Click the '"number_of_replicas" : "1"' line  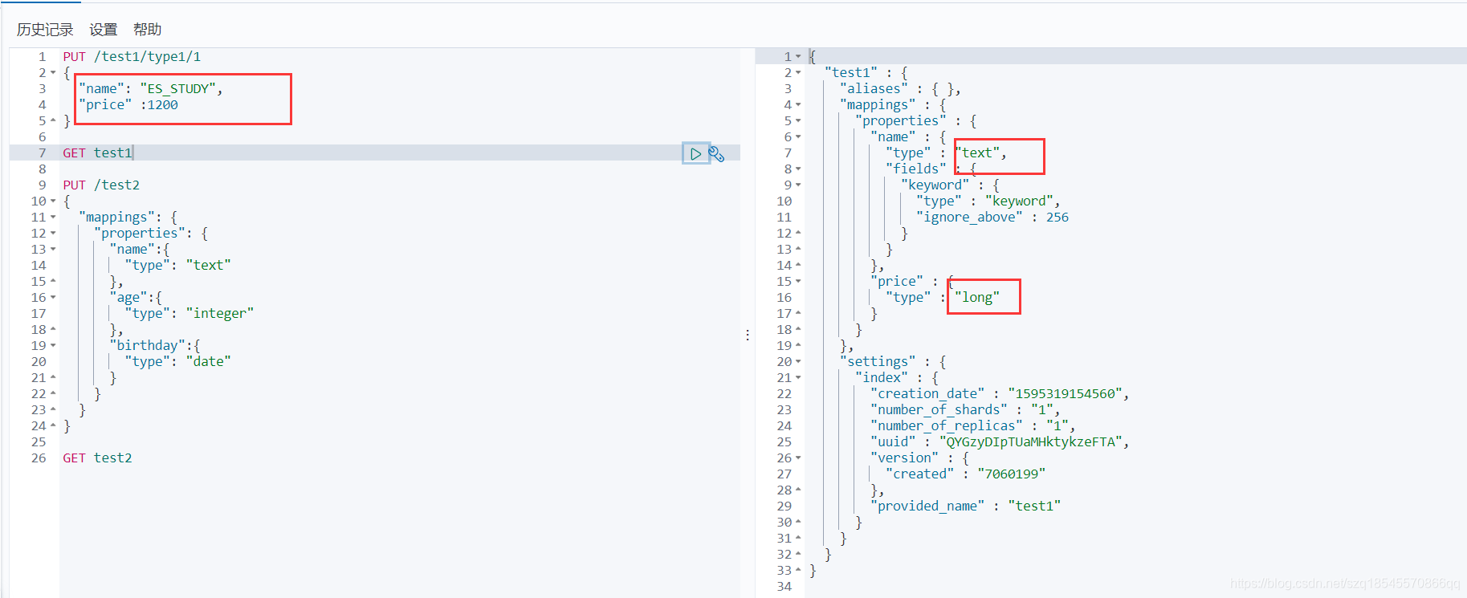point(973,425)
